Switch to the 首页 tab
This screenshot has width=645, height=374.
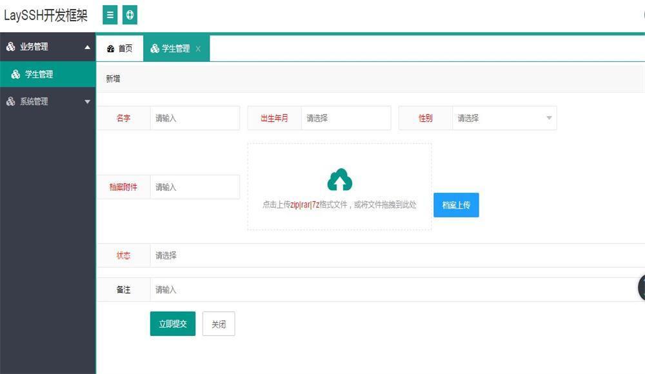pyautogui.click(x=120, y=49)
